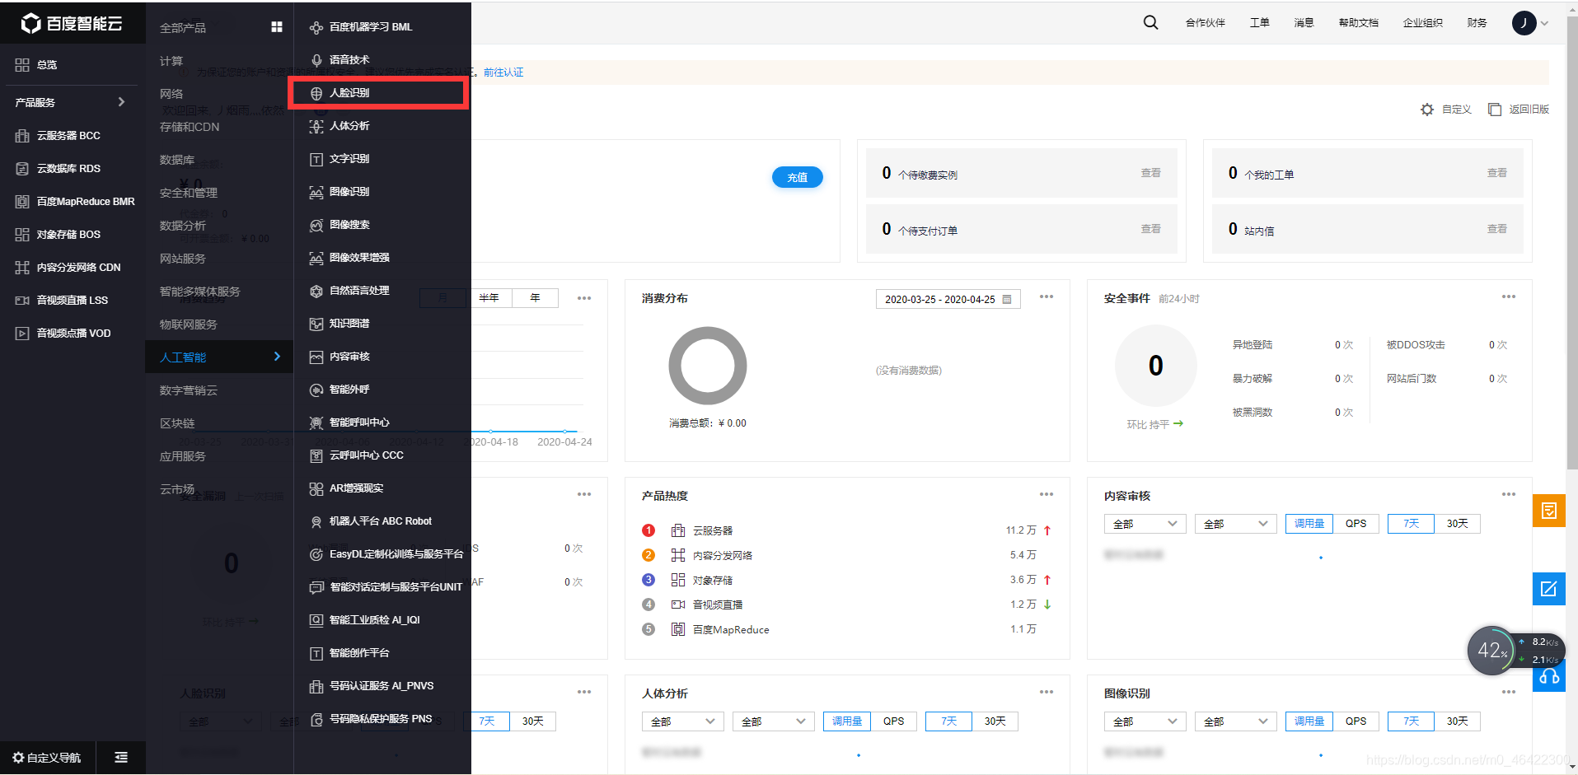Click the 云服务器 icon in 产品热度
The height and width of the screenshot is (775, 1578).
tap(678, 530)
